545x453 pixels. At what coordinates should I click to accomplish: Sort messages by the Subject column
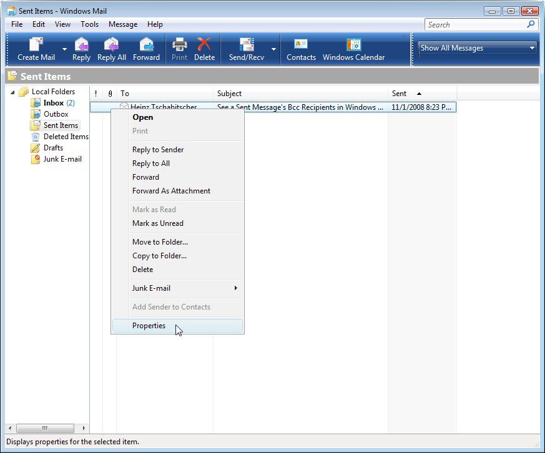tap(301, 94)
